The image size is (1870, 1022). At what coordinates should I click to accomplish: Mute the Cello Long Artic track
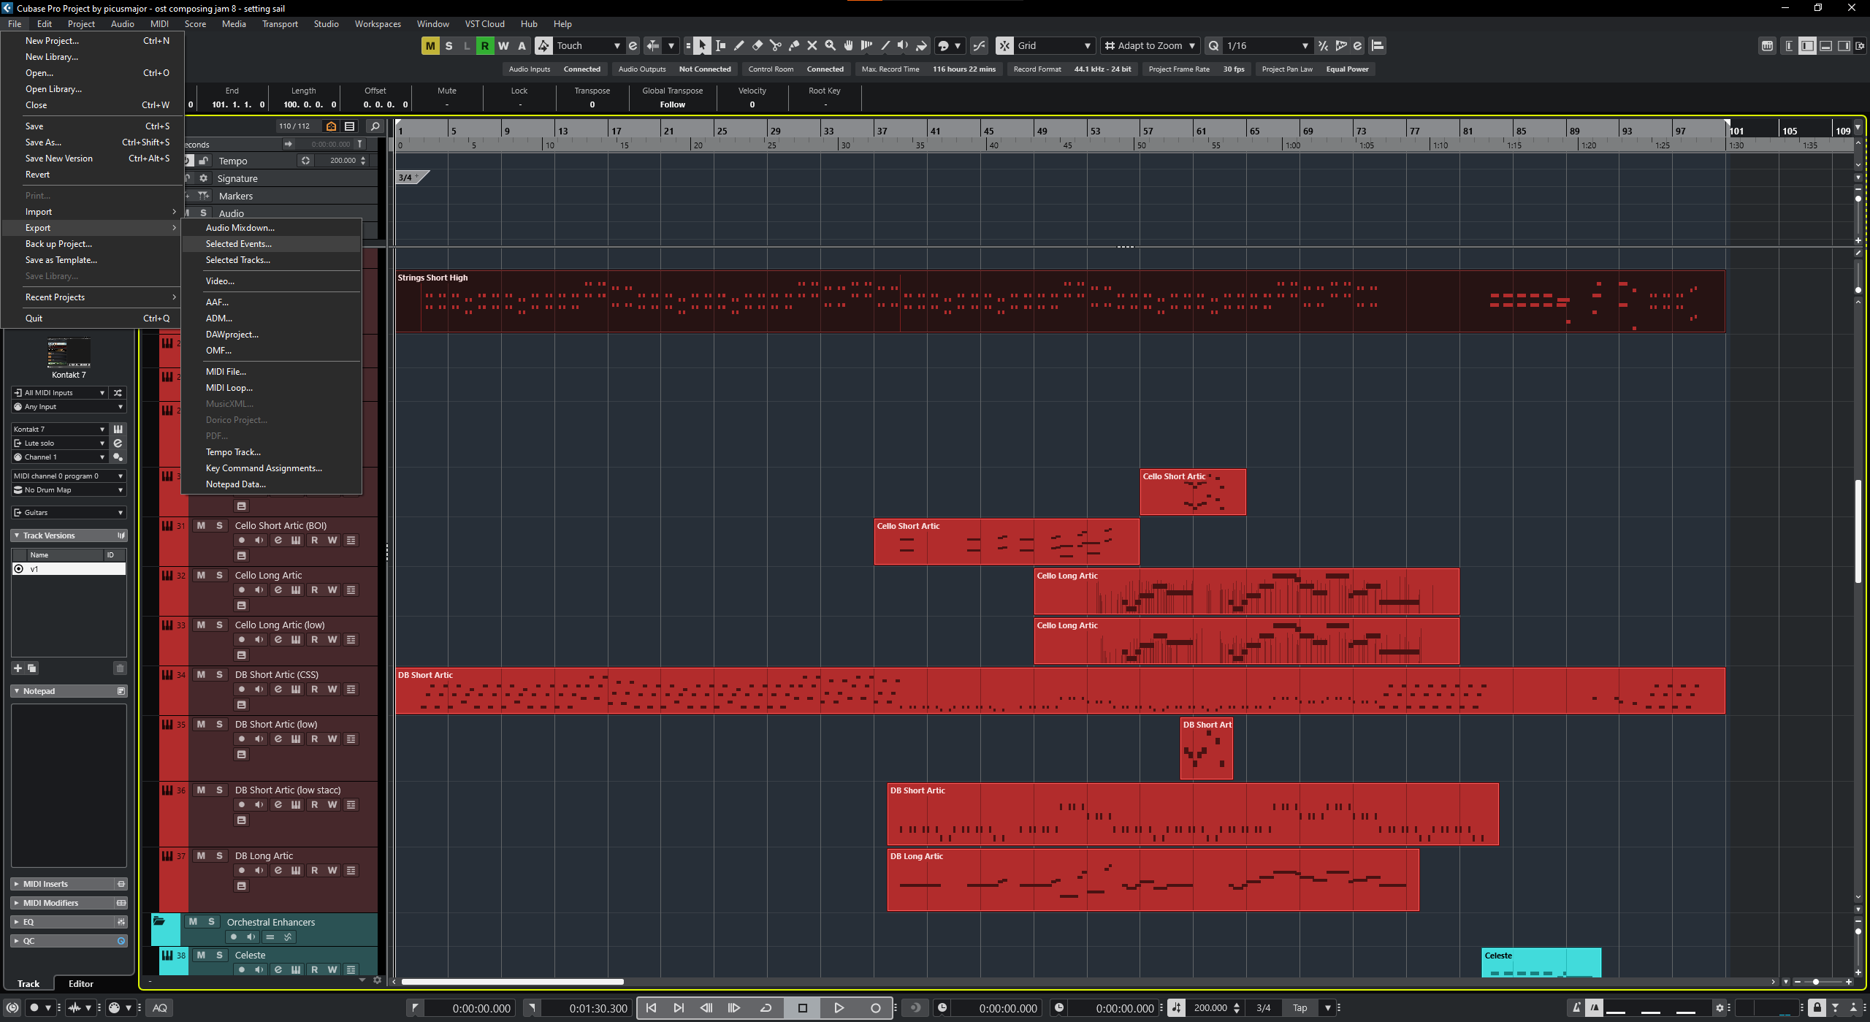[201, 575]
